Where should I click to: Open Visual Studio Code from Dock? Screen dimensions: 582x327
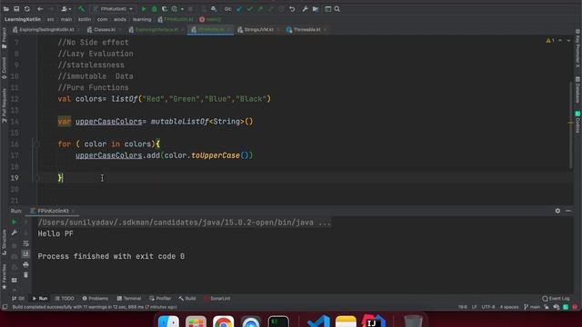pyautogui.click(x=318, y=322)
